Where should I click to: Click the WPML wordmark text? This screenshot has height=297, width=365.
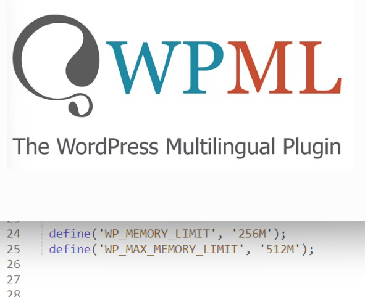224,68
